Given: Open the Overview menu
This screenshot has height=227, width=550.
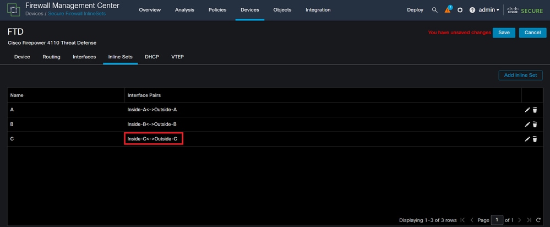Looking at the screenshot, I should (x=150, y=10).
